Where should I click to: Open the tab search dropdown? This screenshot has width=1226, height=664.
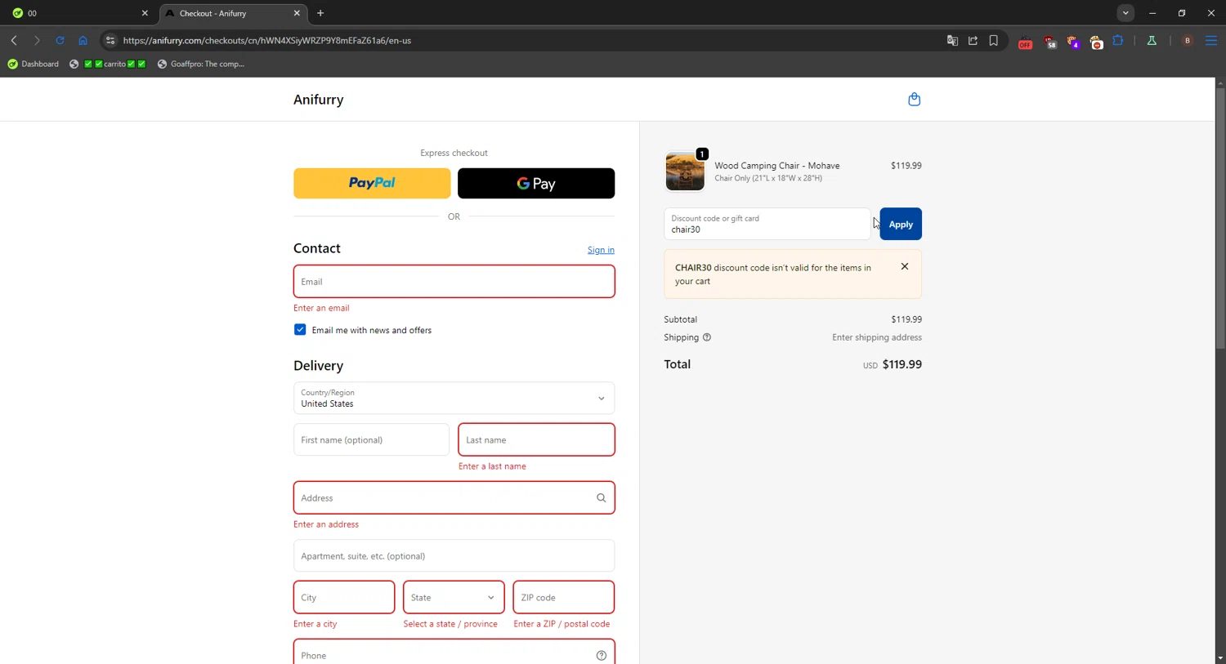pos(1125,13)
